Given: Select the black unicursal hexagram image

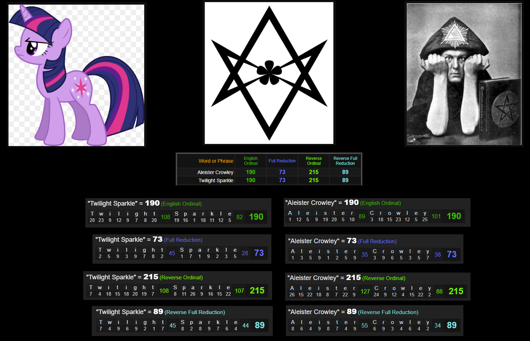Looking at the screenshot, I should (269, 73).
